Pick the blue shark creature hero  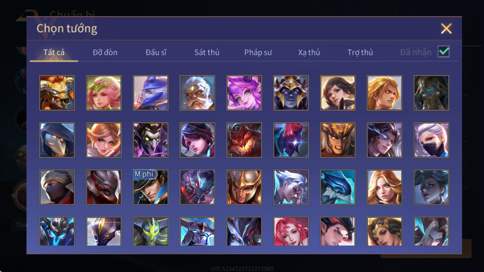(338, 187)
